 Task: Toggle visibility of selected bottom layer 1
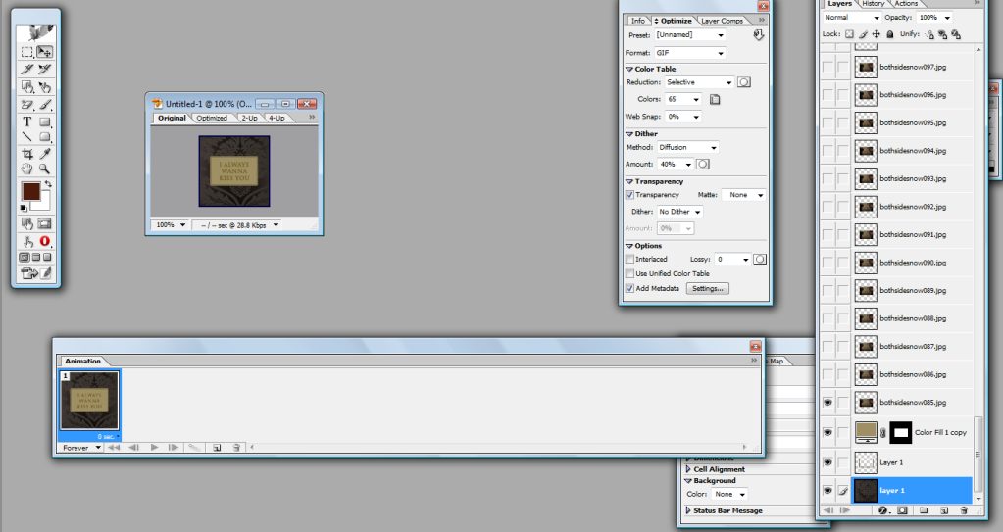click(x=827, y=491)
